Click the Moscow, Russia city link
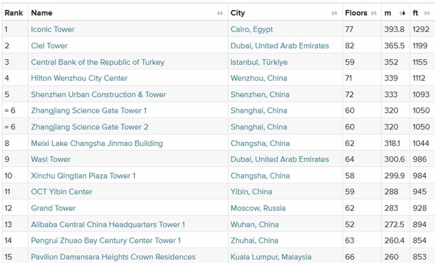Viewport: 435px width, 263px height. 258,208
